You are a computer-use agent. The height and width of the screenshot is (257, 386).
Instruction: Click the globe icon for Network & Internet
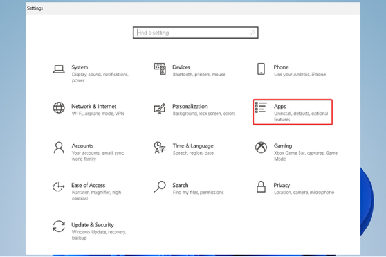tap(59, 108)
